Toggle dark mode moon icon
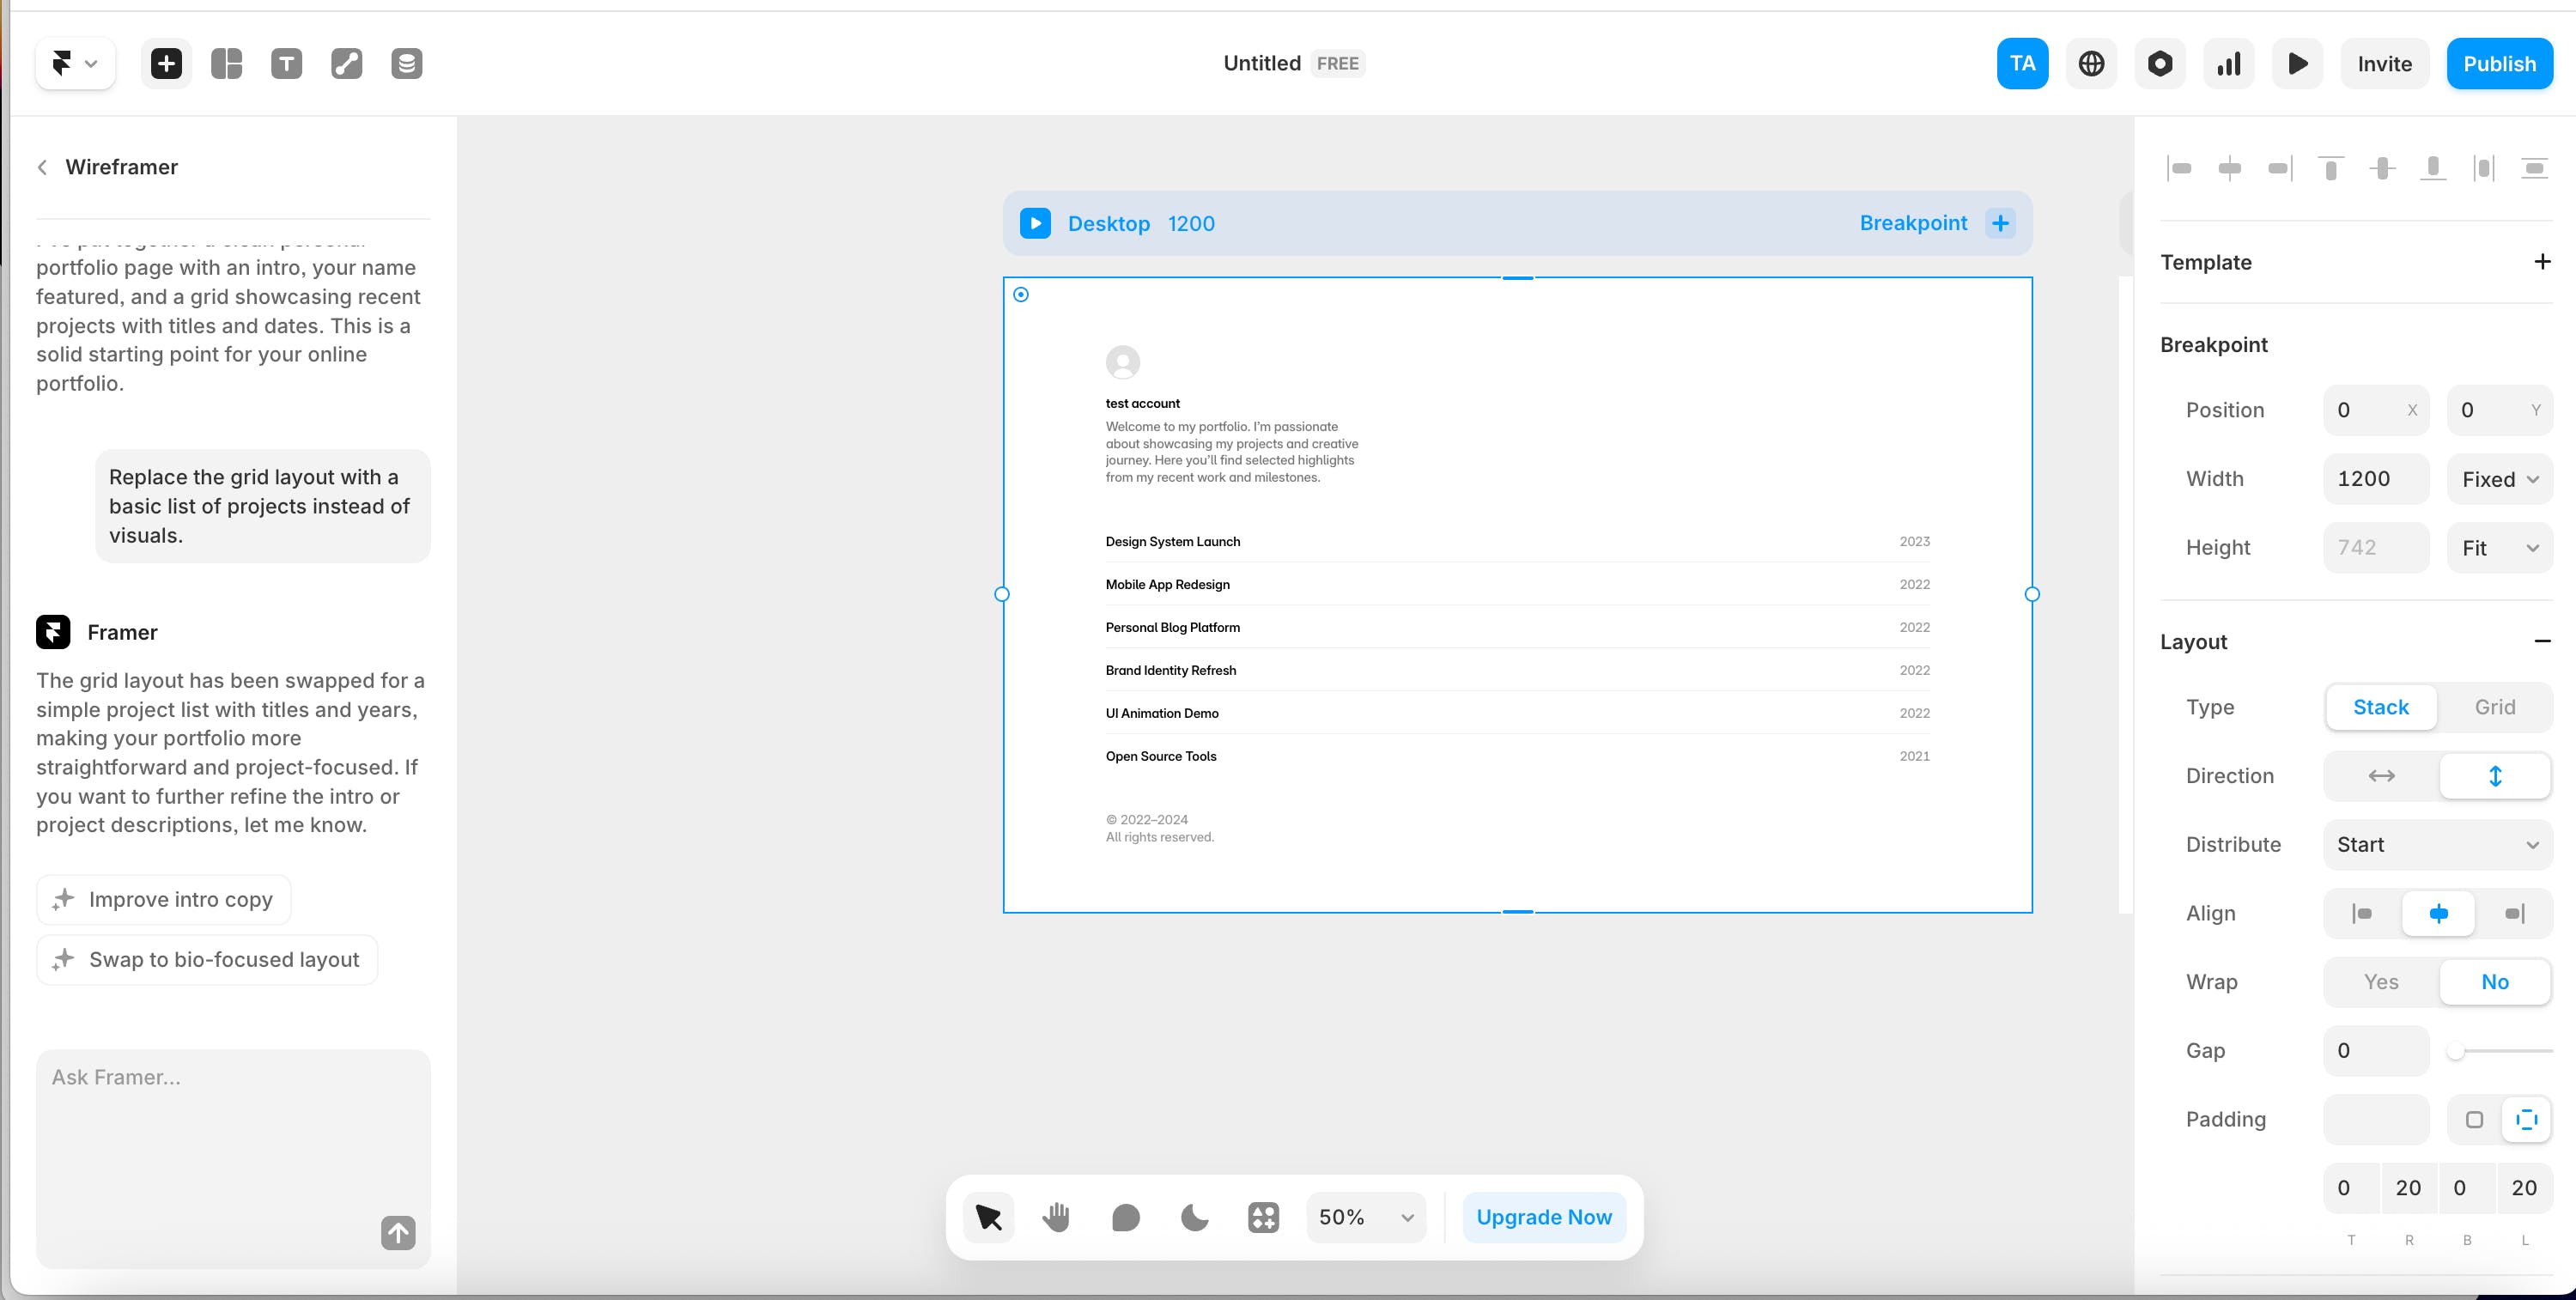 coord(1194,1217)
